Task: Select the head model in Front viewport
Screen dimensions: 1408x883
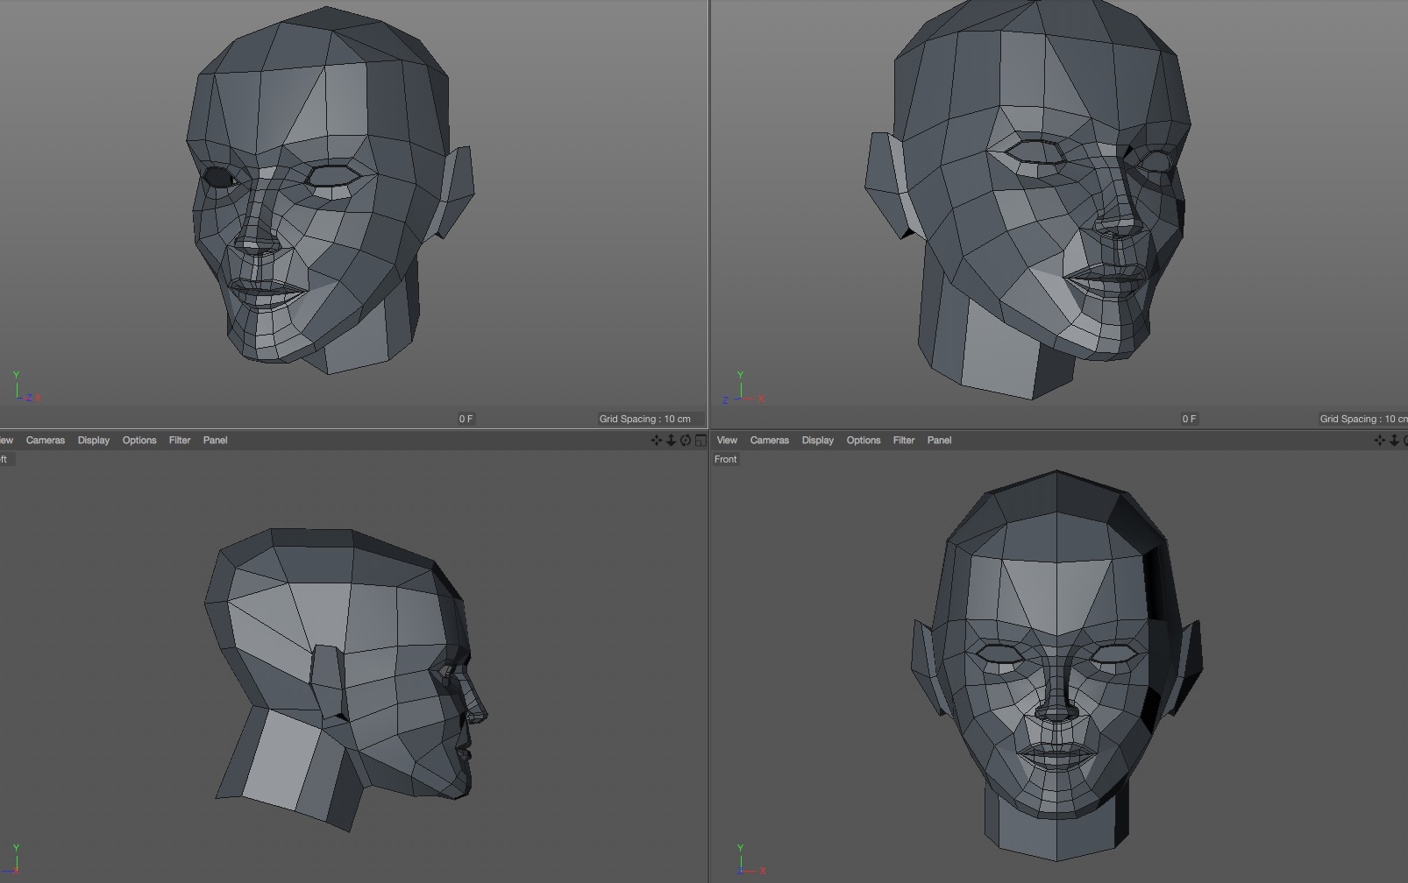Action: 1056,666
